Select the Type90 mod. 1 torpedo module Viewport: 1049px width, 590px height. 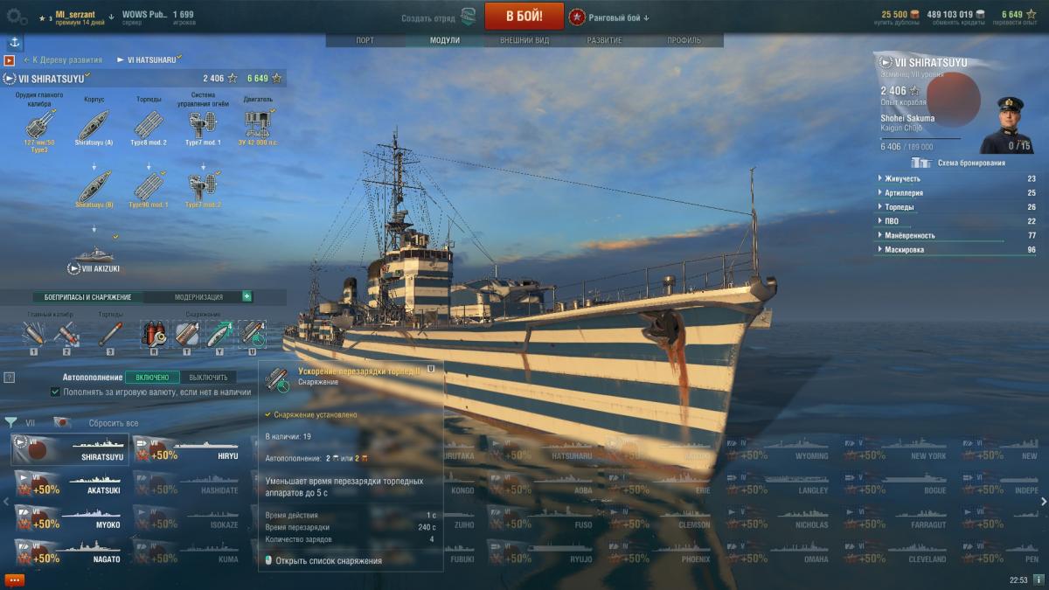(x=149, y=187)
